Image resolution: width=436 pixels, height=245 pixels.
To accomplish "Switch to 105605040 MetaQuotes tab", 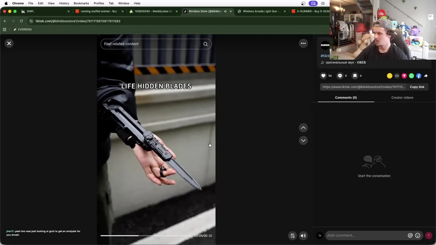I will click(x=153, y=11).
